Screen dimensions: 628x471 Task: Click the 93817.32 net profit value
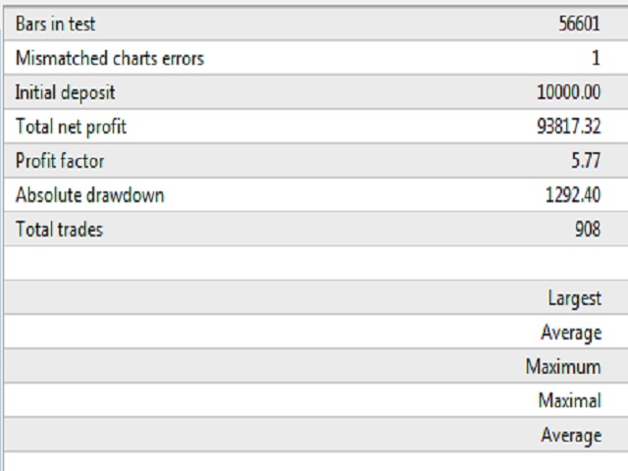(x=569, y=127)
